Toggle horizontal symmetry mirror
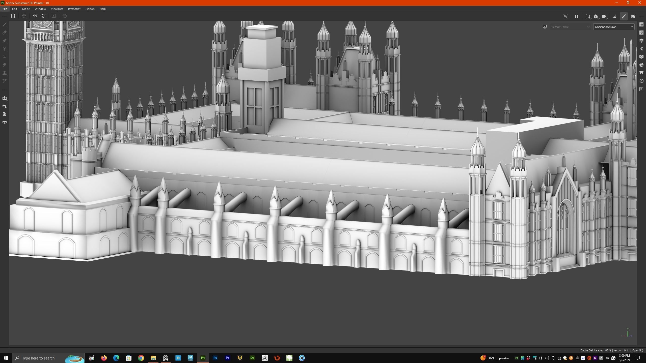 [35, 16]
